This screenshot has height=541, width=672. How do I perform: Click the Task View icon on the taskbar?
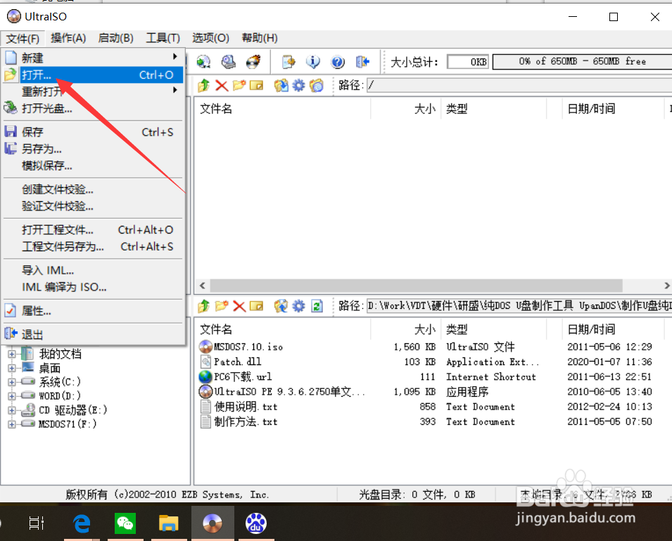[x=37, y=523]
